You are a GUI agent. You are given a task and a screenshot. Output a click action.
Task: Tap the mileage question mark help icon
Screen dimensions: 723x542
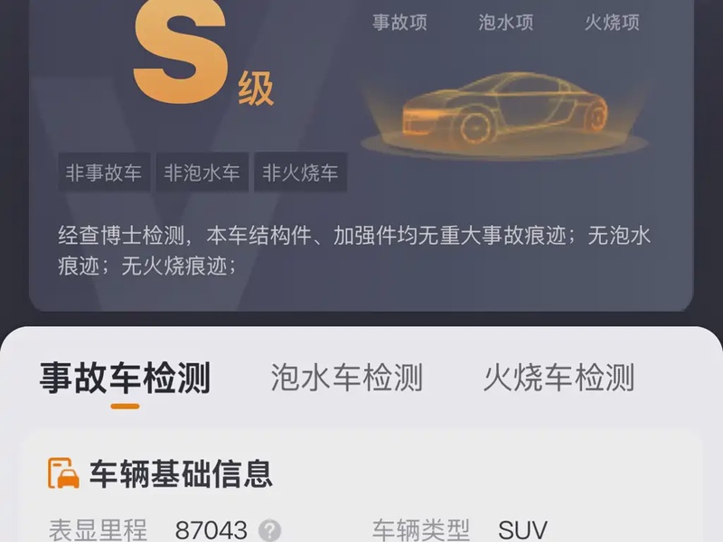click(269, 530)
